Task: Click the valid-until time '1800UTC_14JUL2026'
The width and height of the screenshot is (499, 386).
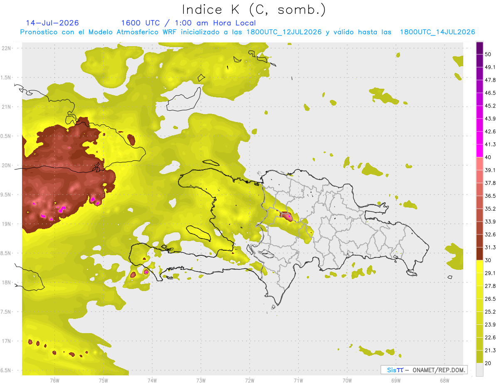Action: click(437, 32)
